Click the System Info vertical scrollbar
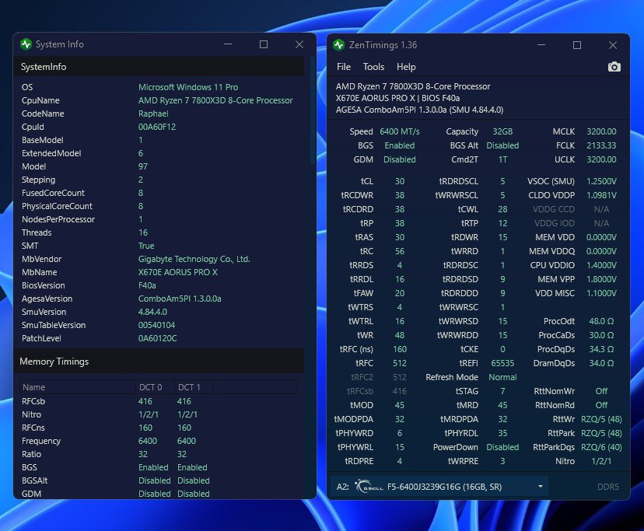This screenshot has width=644, height=531. coord(313,111)
